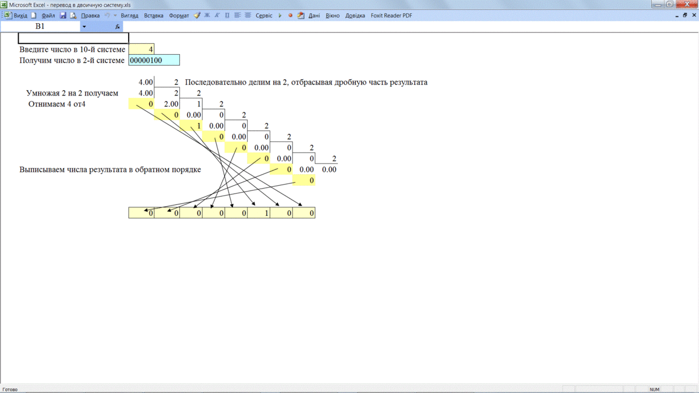
Task: Expand the Name Box dropdown arrow
Action: tap(84, 27)
